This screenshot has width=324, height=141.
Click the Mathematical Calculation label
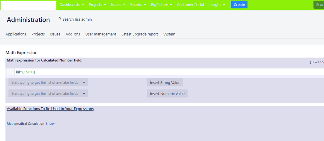pyautogui.click(x=25, y=124)
